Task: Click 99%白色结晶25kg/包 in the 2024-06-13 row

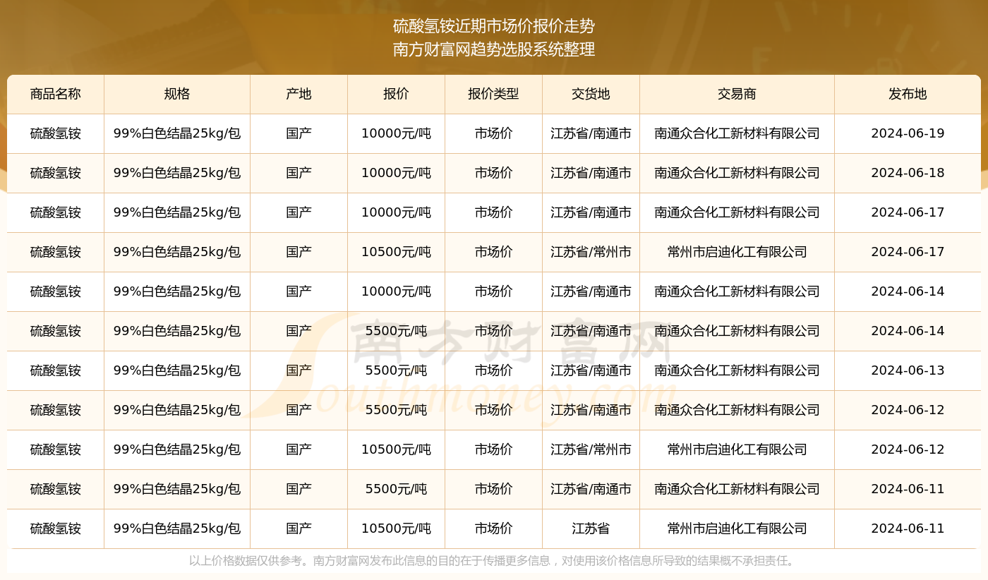Action: 177,370
